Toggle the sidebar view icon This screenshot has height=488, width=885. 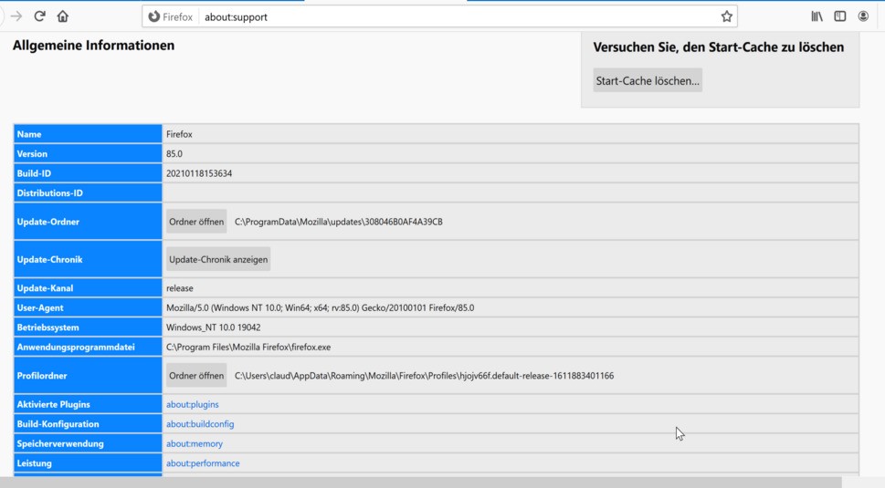click(839, 16)
